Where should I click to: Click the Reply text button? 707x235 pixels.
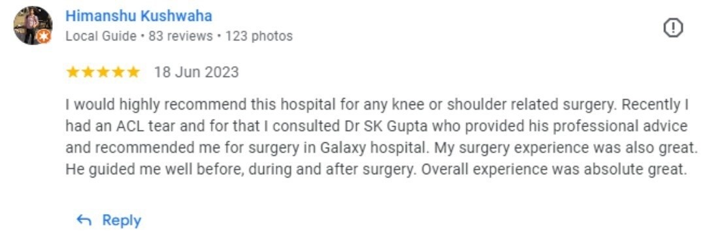[122, 220]
